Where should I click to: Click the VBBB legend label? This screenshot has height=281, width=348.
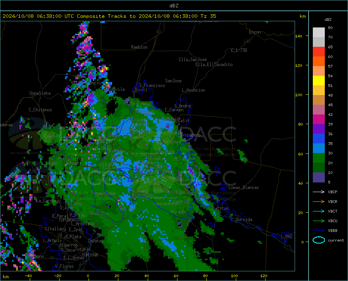[333, 231]
